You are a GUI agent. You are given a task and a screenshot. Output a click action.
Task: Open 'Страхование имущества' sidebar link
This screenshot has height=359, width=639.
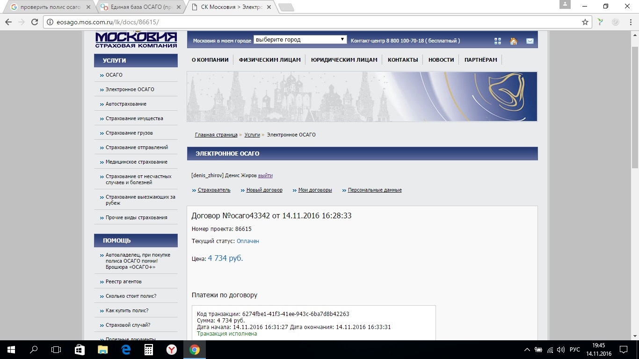coord(134,118)
